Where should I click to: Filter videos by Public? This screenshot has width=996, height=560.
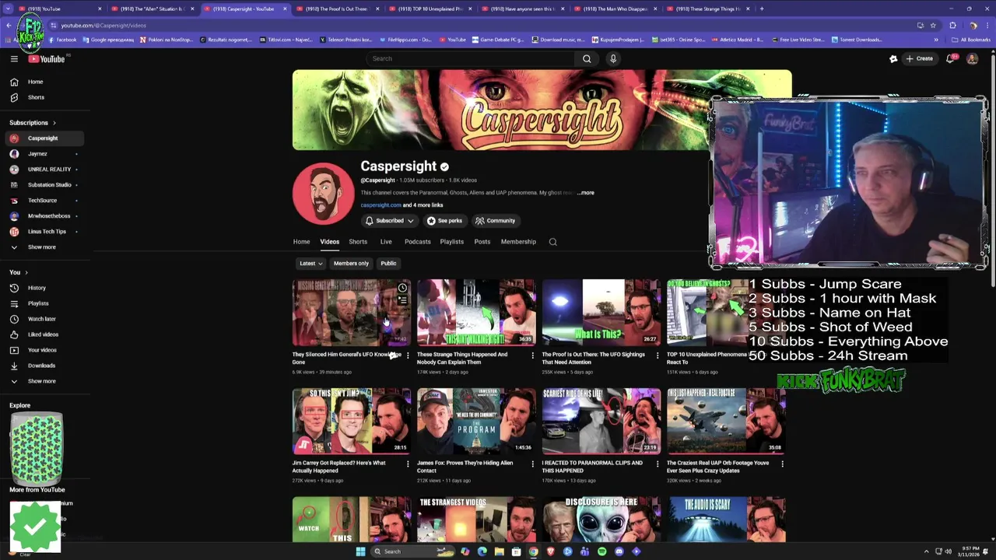pos(388,264)
